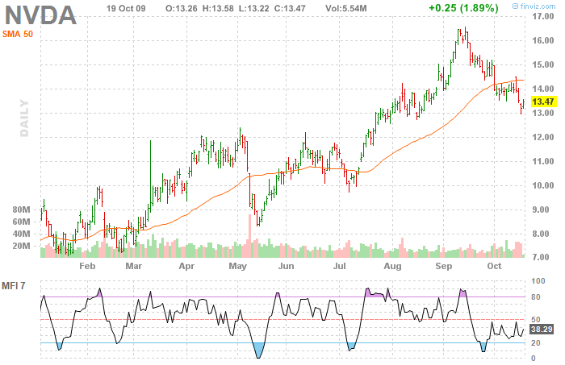Select the May month label on the axis
565x365 pixels.
[237, 265]
